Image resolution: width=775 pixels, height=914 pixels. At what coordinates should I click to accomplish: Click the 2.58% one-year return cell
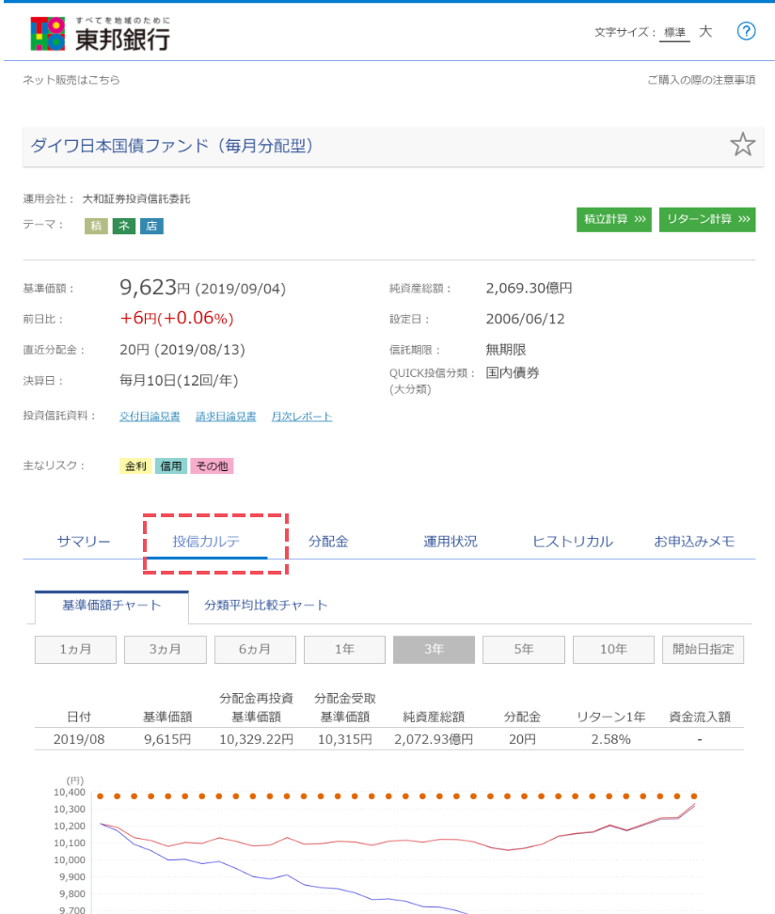point(610,739)
